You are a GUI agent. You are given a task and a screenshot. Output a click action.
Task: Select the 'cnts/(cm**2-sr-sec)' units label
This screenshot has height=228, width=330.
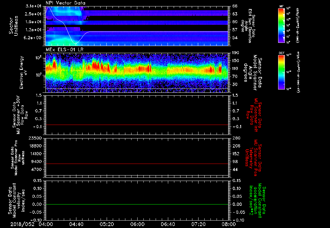(x=297, y=25)
